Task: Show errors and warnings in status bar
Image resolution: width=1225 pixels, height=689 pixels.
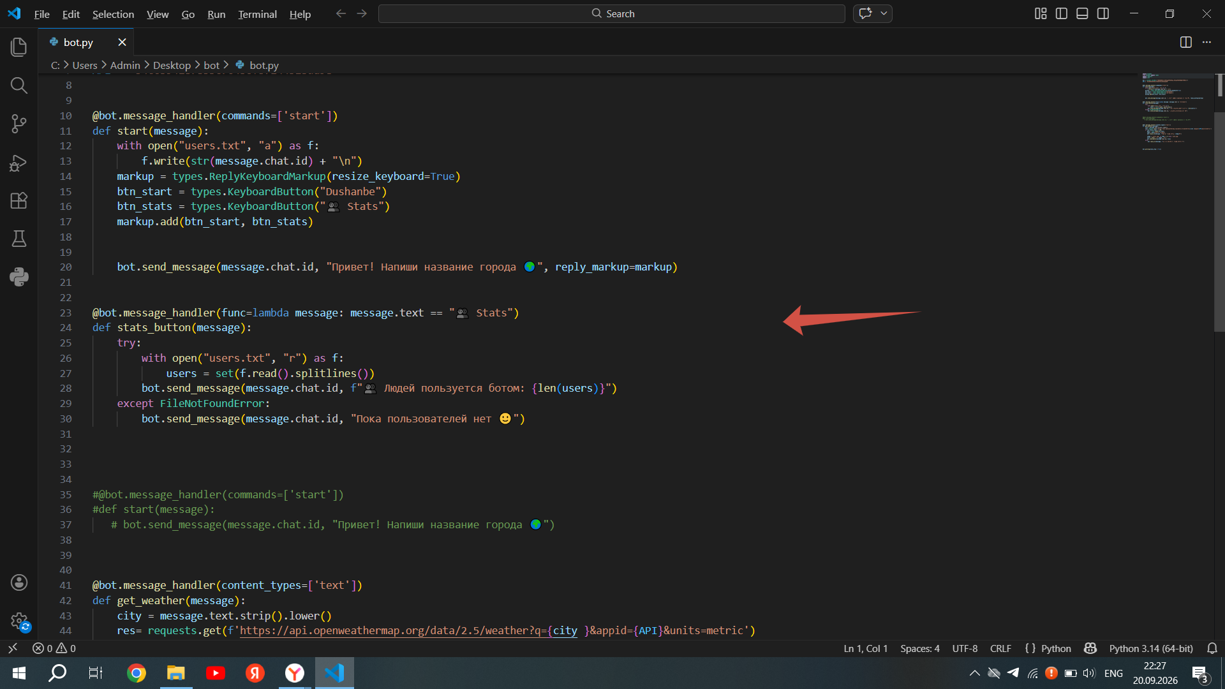Action: coord(54,648)
